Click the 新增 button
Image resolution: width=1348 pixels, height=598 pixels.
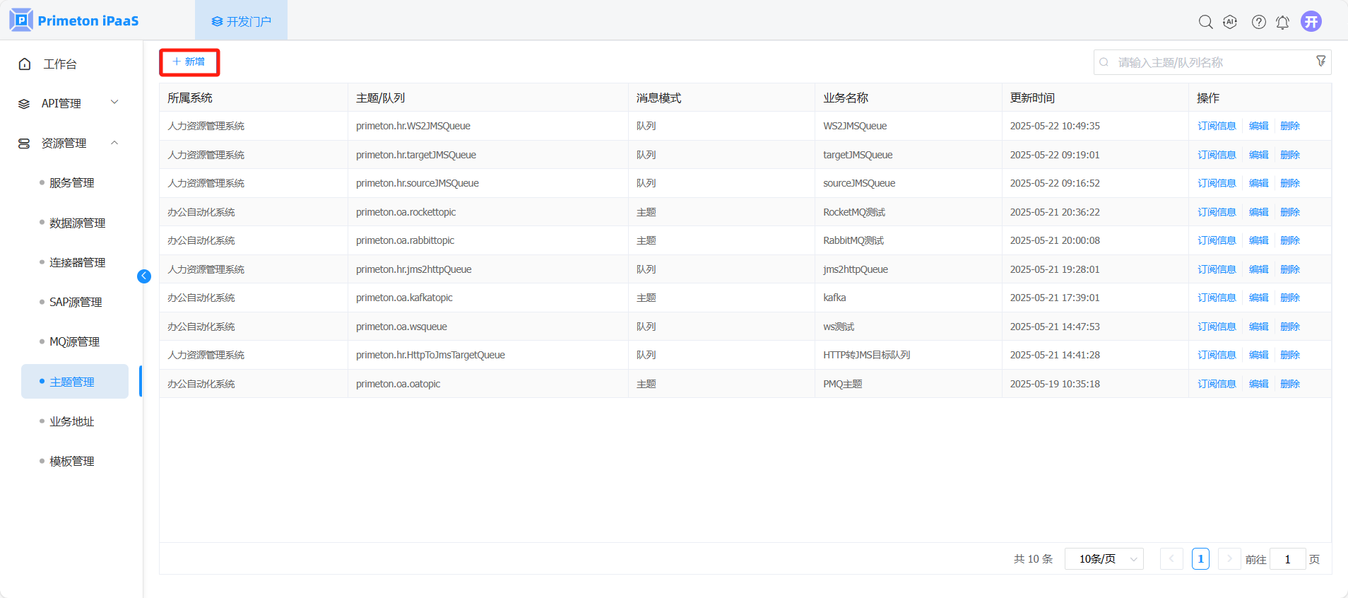coord(189,62)
